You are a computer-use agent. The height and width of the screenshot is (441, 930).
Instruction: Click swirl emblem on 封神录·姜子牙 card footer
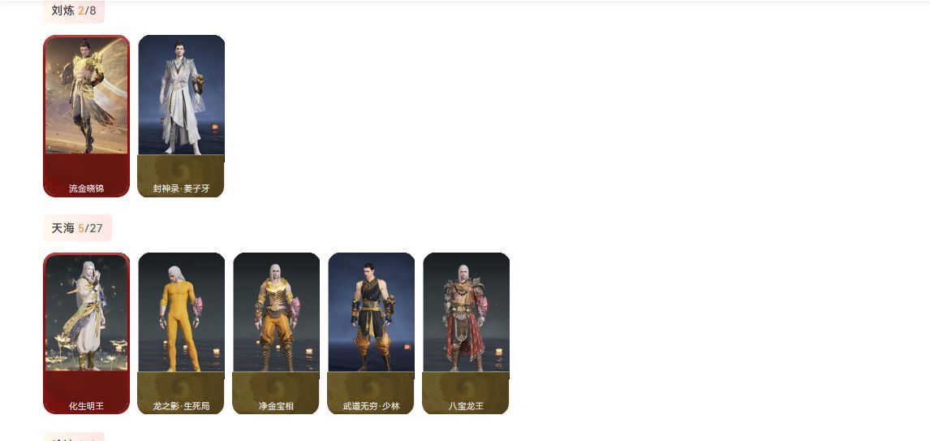pyautogui.click(x=182, y=171)
